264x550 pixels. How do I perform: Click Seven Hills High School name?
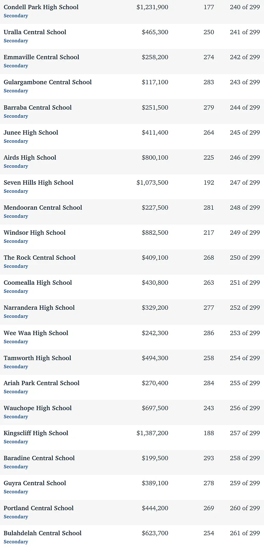coord(39,183)
